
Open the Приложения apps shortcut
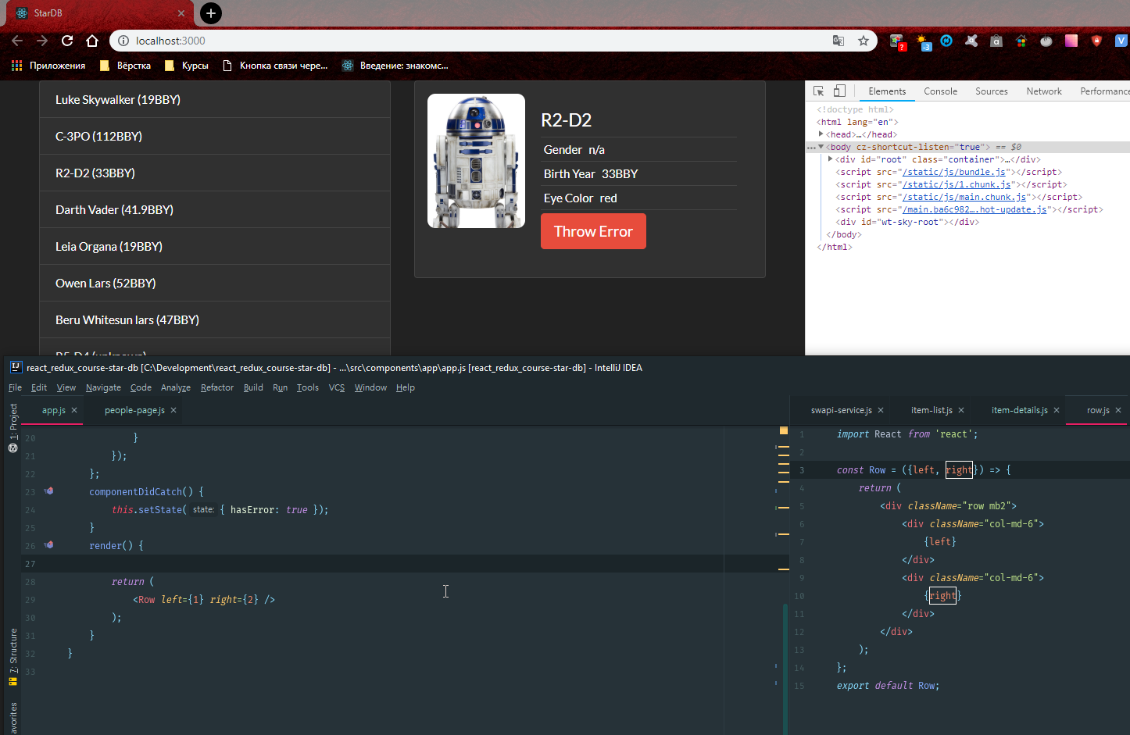click(x=48, y=66)
